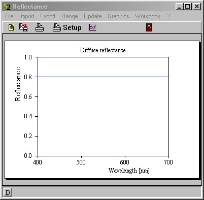Click the 0.6 tick label on y-axis

coord(28,97)
